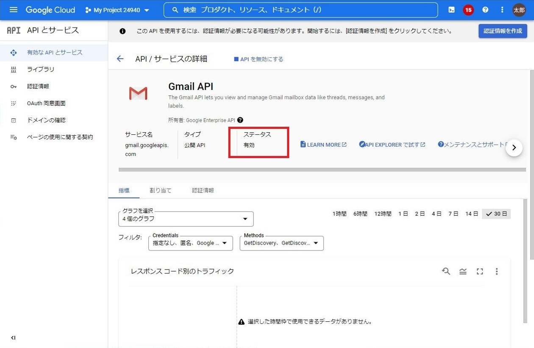Open ページの使用に関する契約 in the sidebar
Viewport: 534px width, 348px height.
pyautogui.click(x=54, y=137)
